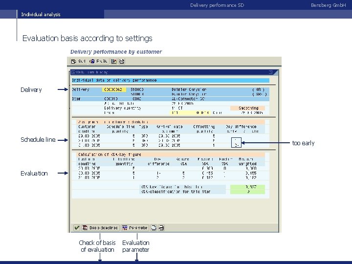
Task: Click the 'AL-Connector' material description
Action: point(188,99)
